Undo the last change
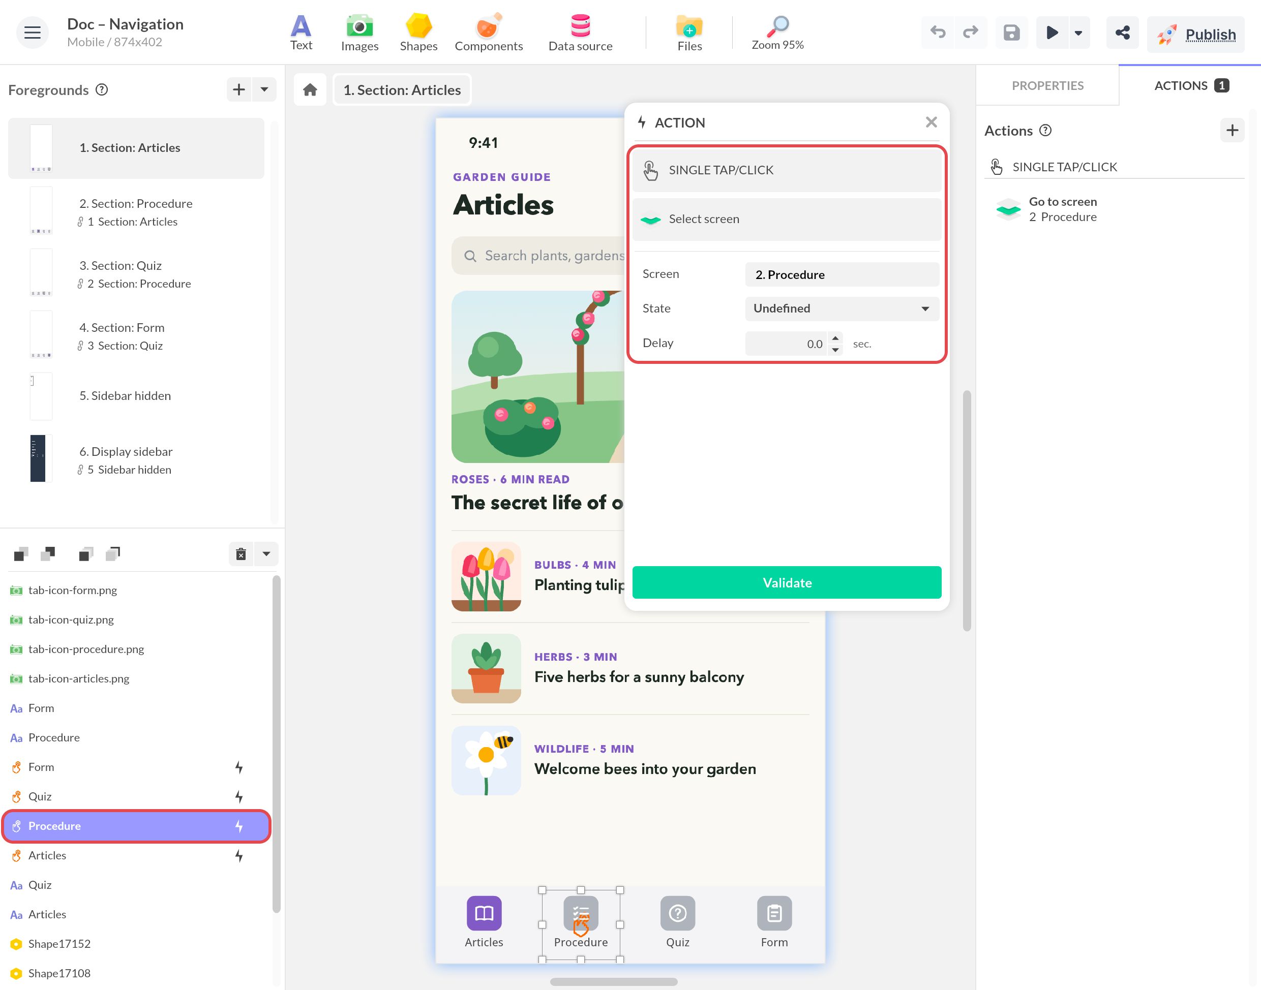This screenshot has width=1261, height=990. pos(938,33)
